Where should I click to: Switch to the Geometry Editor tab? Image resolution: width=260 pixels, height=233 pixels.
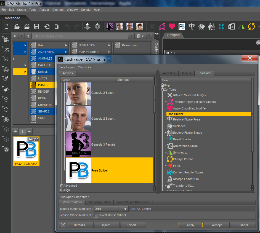(99, 202)
